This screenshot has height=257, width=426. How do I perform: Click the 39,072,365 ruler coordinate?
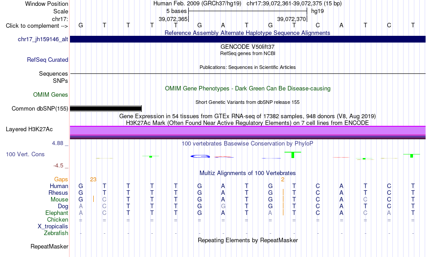173,19
